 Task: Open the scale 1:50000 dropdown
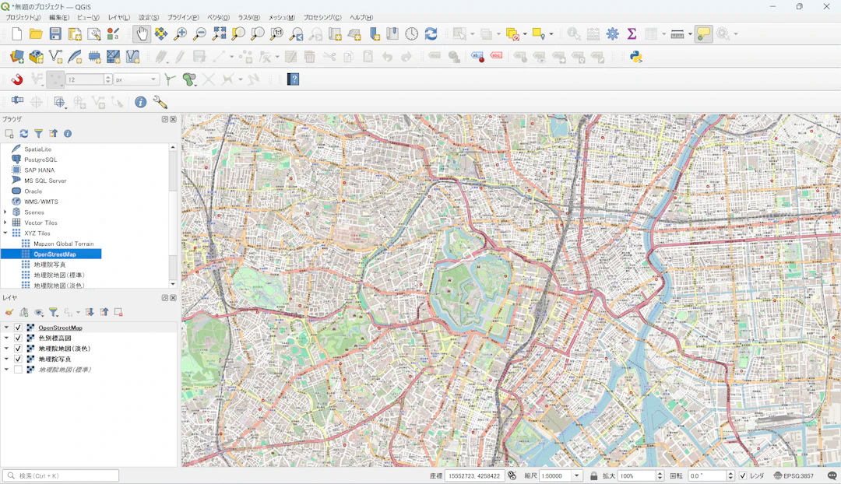576,475
